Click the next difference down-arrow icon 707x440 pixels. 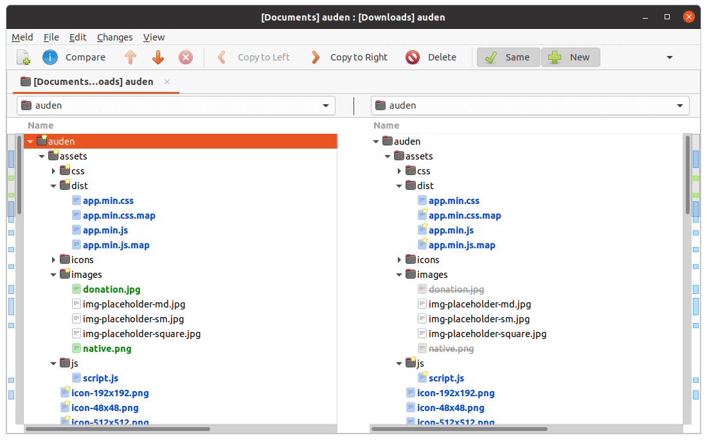[x=157, y=57]
